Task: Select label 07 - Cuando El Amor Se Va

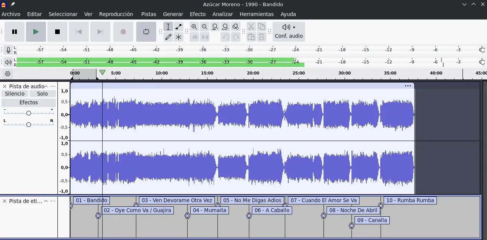Action: click(x=324, y=200)
